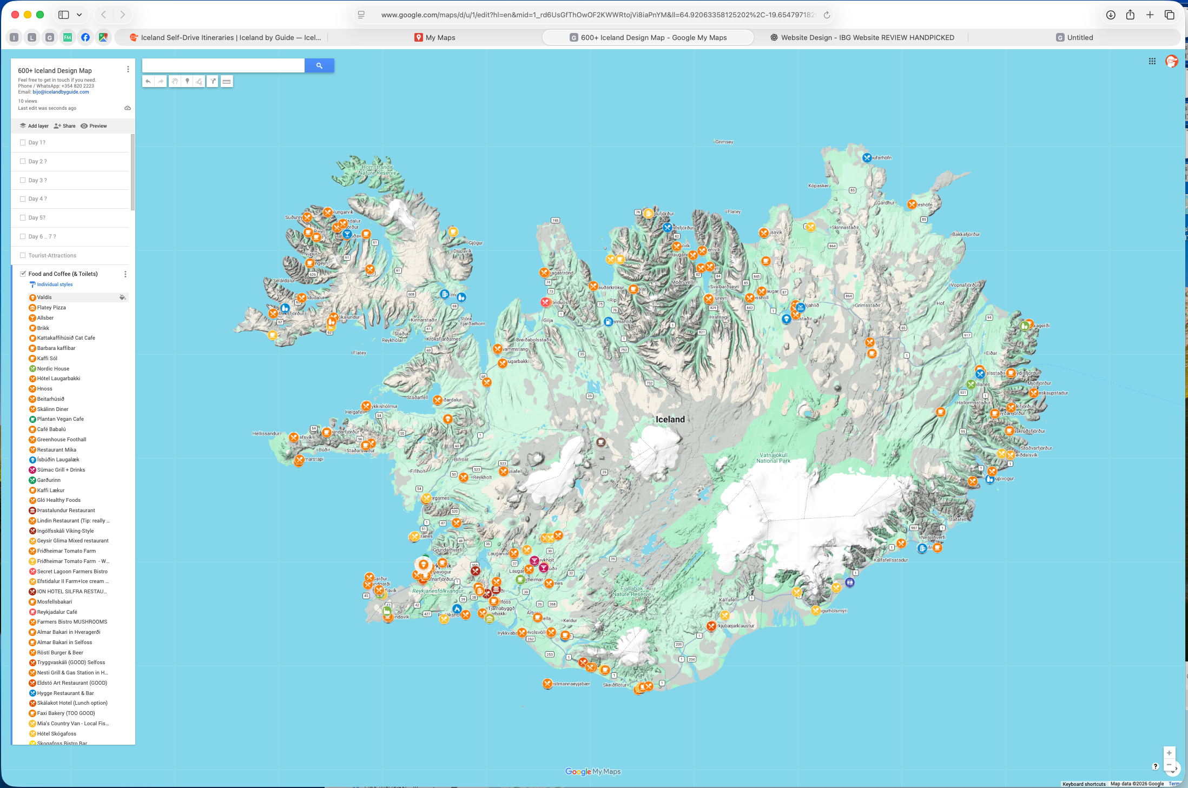The height and width of the screenshot is (788, 1188).
Task: Show the Tourist-Attractions layer
Action: coord(23,255)
